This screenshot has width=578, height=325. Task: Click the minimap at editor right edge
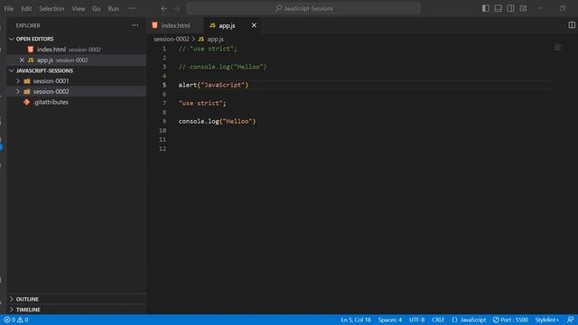pos(558,47)
